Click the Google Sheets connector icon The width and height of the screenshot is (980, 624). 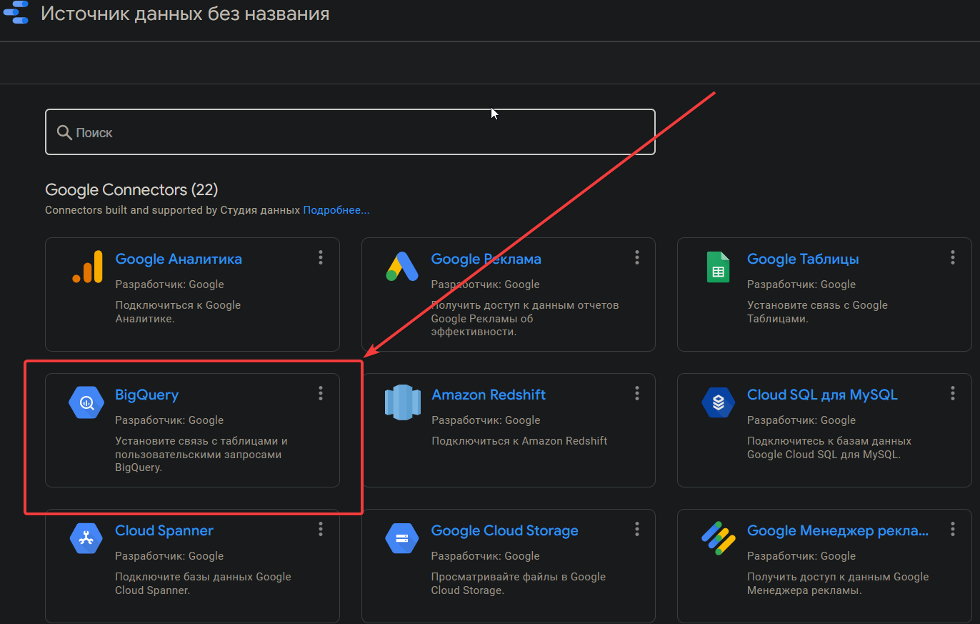(x=718, y=267)
